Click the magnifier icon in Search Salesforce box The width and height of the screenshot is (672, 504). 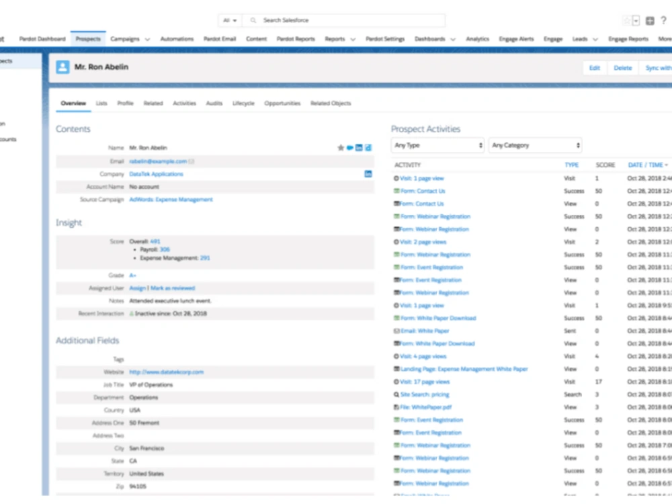click(x=253, y=20)
